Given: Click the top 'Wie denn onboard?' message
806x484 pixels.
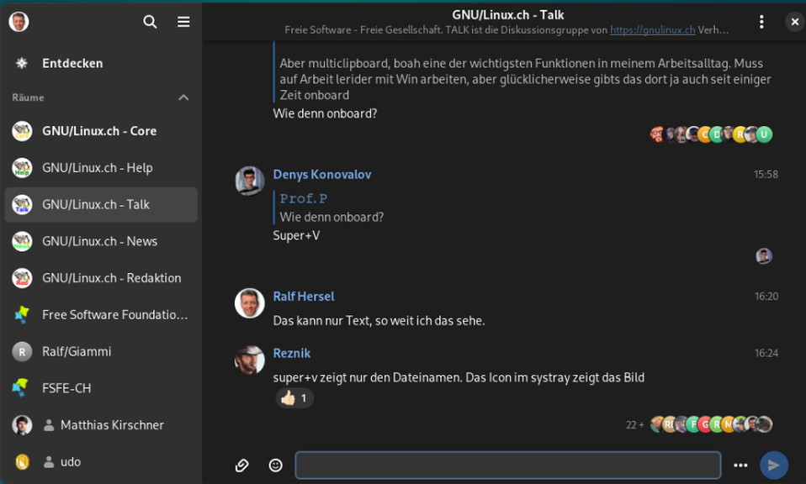Looking at the screenshot, I should [x=325, y=113].
